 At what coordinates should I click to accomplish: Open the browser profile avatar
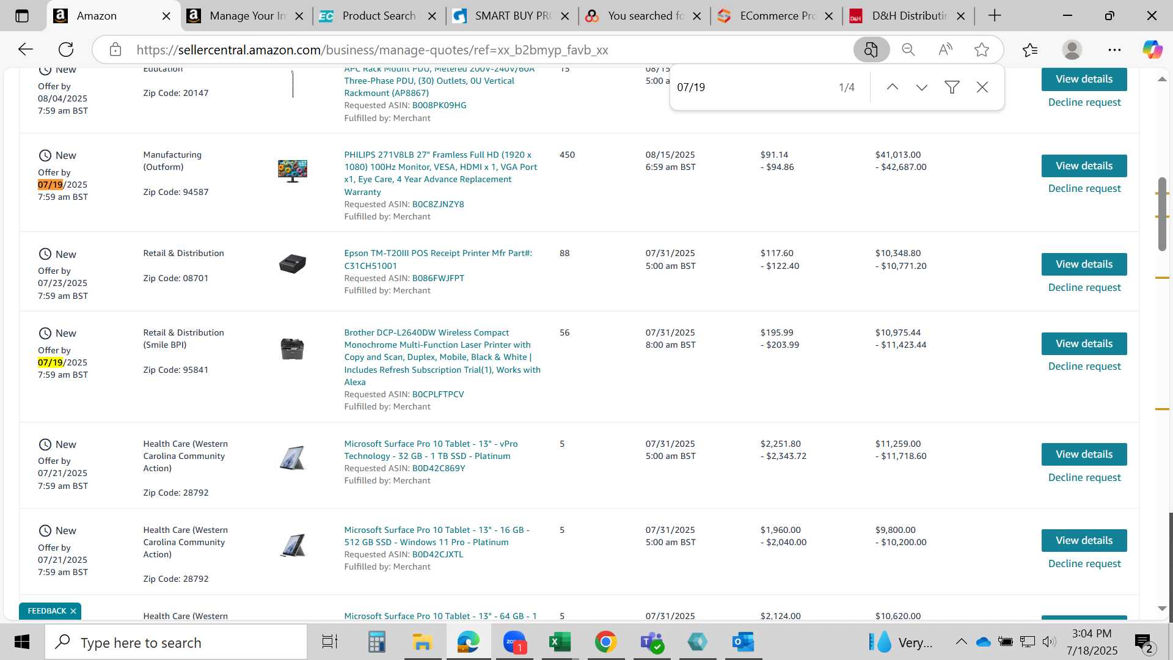[1072, 50]
